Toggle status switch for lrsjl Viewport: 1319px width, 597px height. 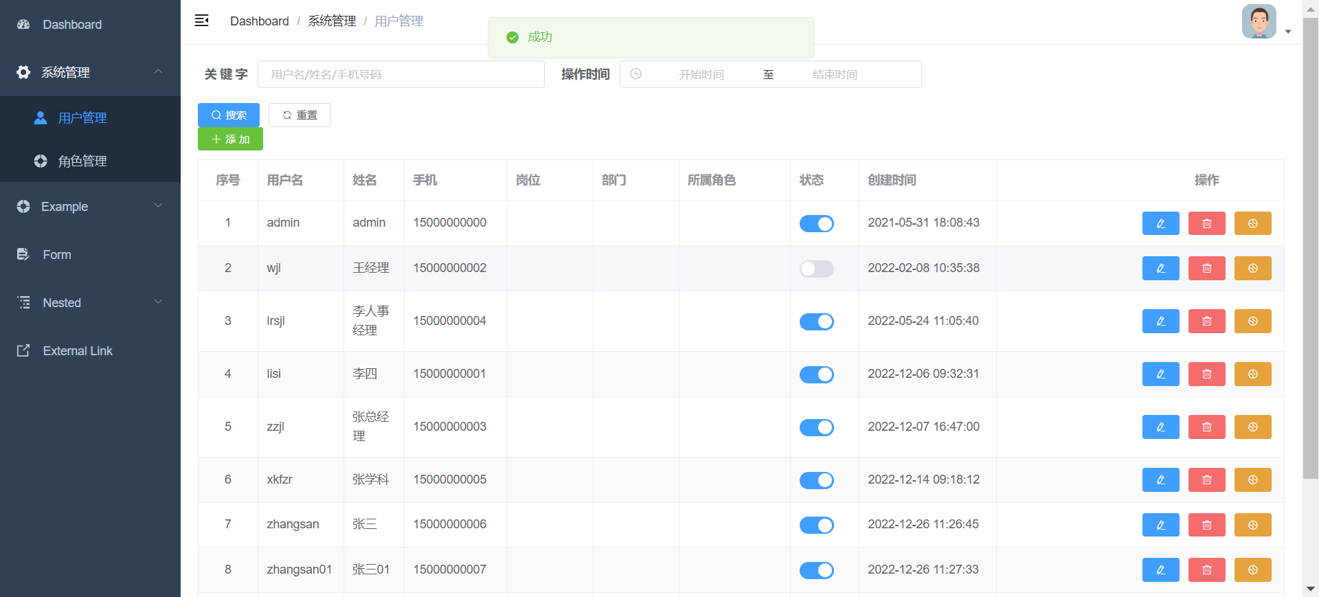pos(816,322)
